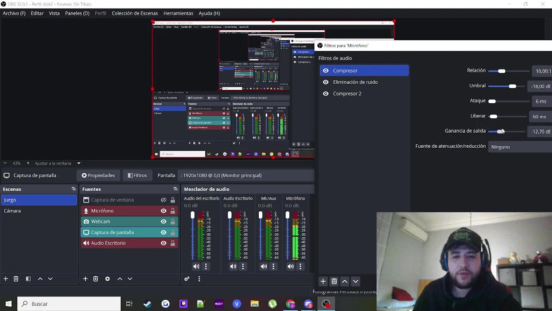Image resolution: width=552 pixels, height=311 pixels.
Task: Hide the Captura de pantalla source
Action: [x=163, y=232]
